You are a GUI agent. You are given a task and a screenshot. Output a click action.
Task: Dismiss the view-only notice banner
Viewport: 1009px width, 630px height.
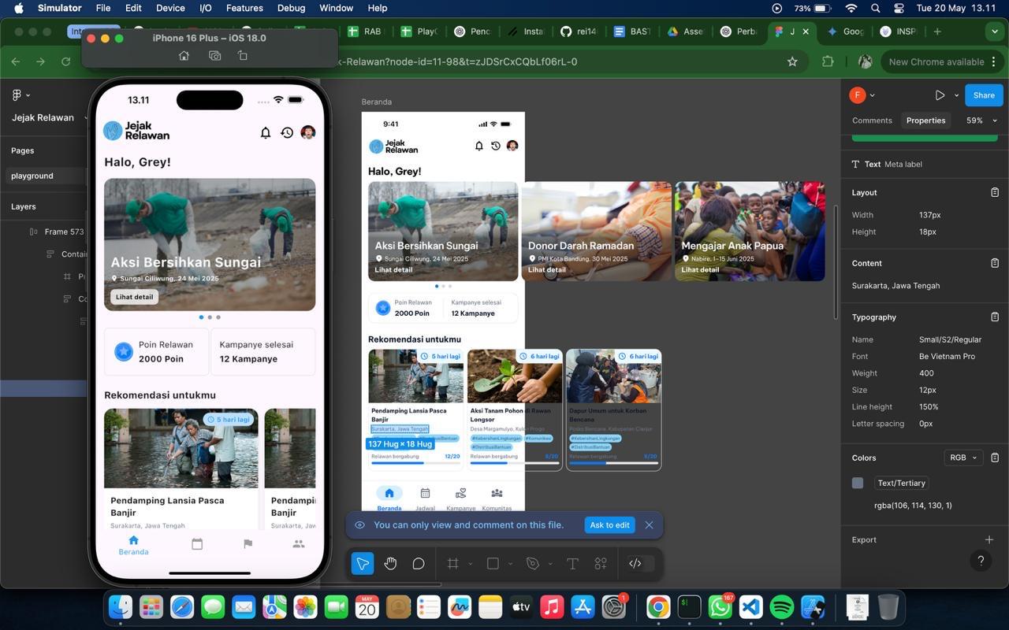click(x=649, y=525)
